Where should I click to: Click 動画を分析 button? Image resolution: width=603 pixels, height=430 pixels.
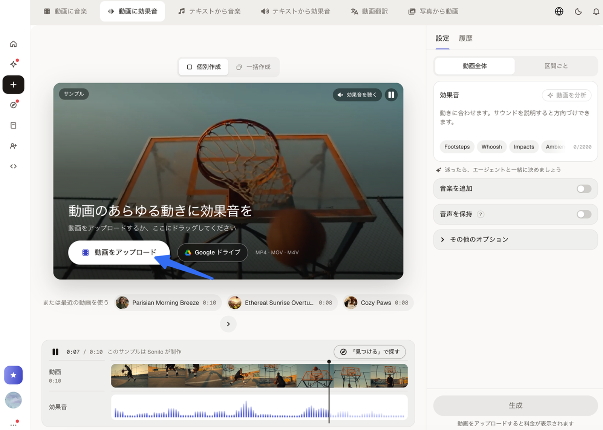[567, 95]
